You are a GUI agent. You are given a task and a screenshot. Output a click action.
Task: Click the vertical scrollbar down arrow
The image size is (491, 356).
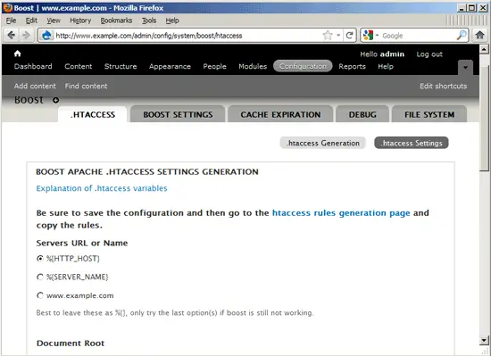click(x=484, y=340)
